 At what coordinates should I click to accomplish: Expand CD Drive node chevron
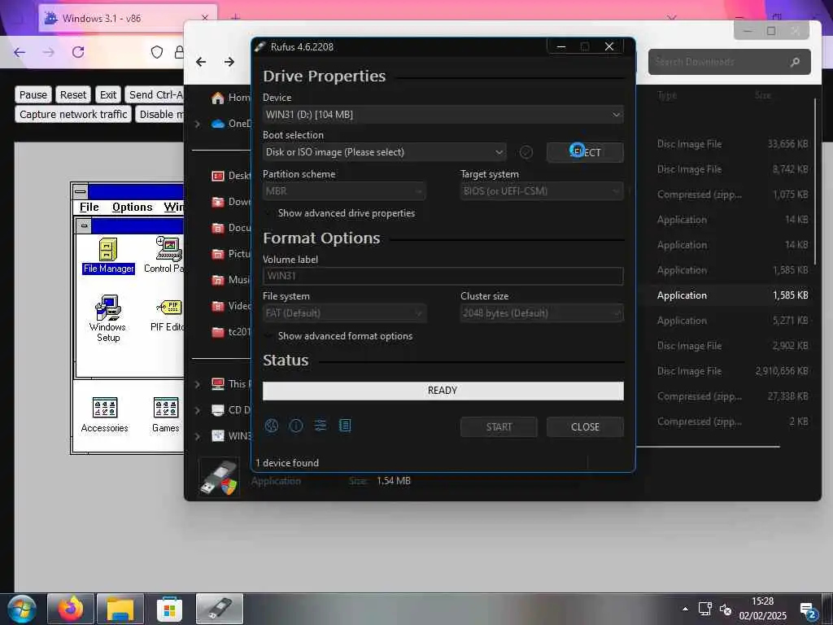pyautogui.click(x=198, y=410)
